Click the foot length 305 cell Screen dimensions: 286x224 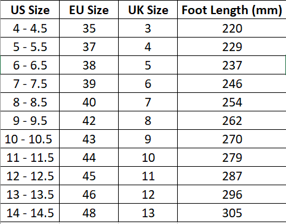pos(232,213)
